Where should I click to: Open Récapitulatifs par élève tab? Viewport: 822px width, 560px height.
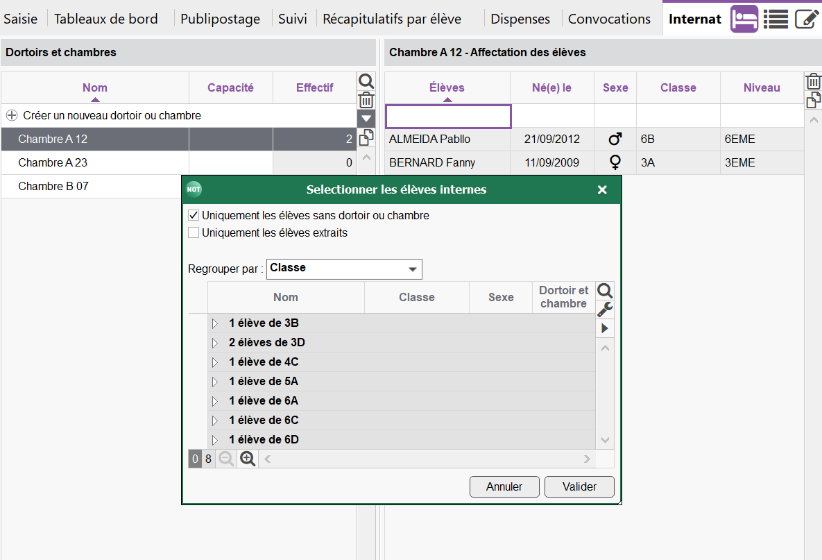click(x=392, y=19)
